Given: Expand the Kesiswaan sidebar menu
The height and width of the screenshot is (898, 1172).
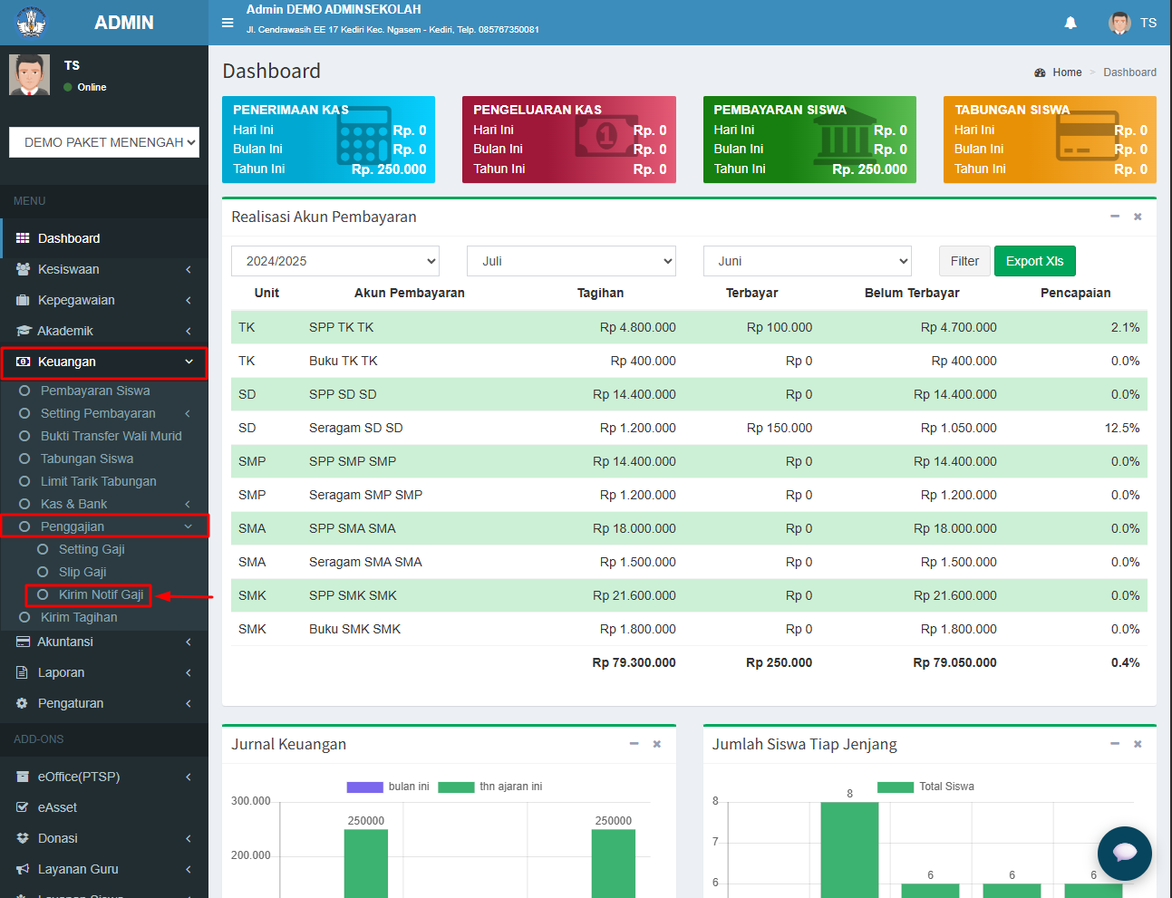Looking at the screenshot, I should [x=104, y=269].
